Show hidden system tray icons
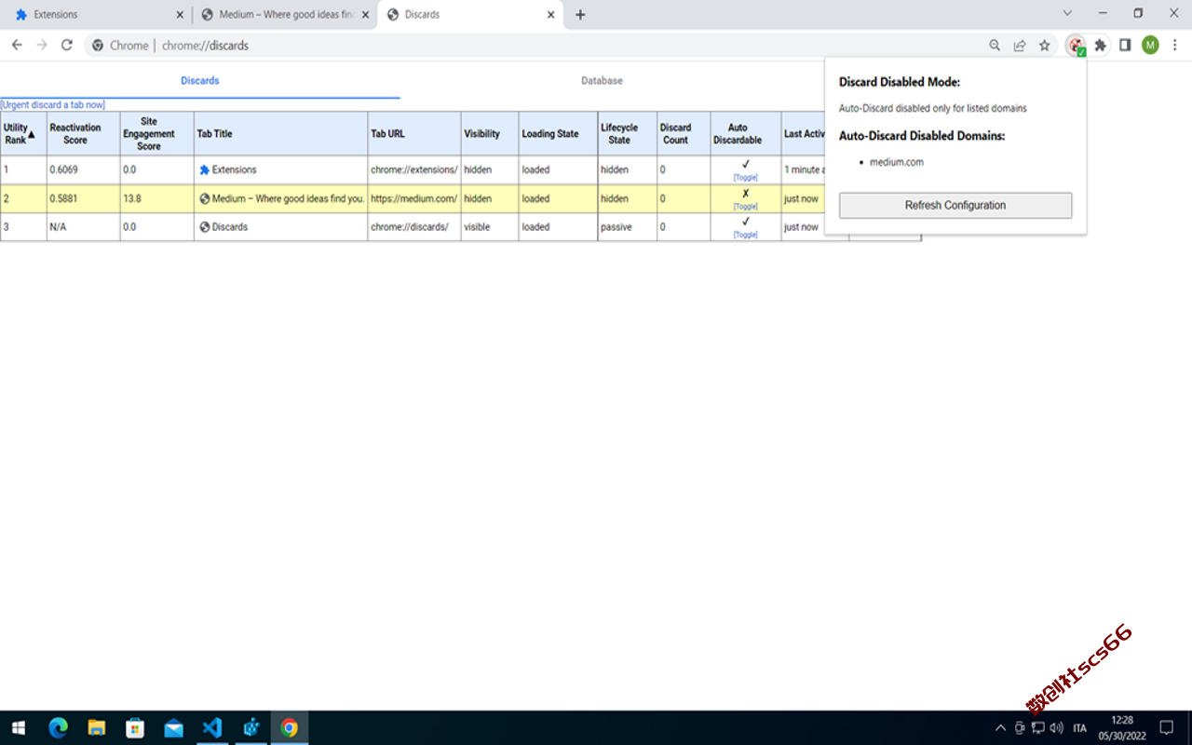 pyautogui.click(x=1000, y=728)
